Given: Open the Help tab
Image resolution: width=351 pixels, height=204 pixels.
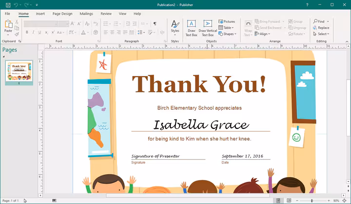Looking at the screenshot, I should [137, 14].
